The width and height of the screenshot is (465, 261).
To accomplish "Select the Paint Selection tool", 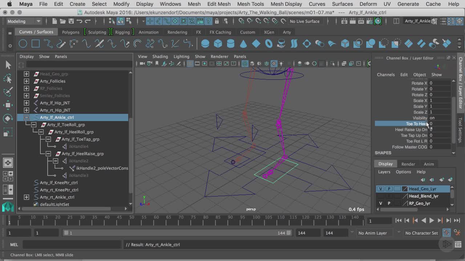I will 8,92.
